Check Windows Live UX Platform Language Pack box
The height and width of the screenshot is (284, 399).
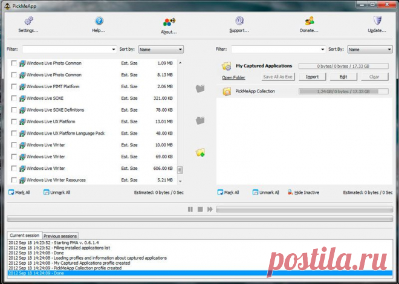14,133
